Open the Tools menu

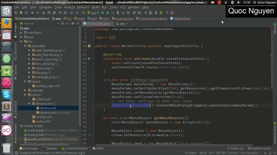(113, 7)
